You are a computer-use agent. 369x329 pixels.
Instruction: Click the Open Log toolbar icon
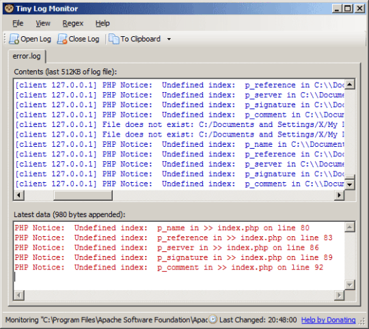click(x=14, y=39)
